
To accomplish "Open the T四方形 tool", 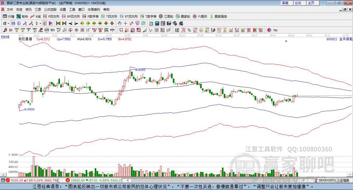I will 109,17.
